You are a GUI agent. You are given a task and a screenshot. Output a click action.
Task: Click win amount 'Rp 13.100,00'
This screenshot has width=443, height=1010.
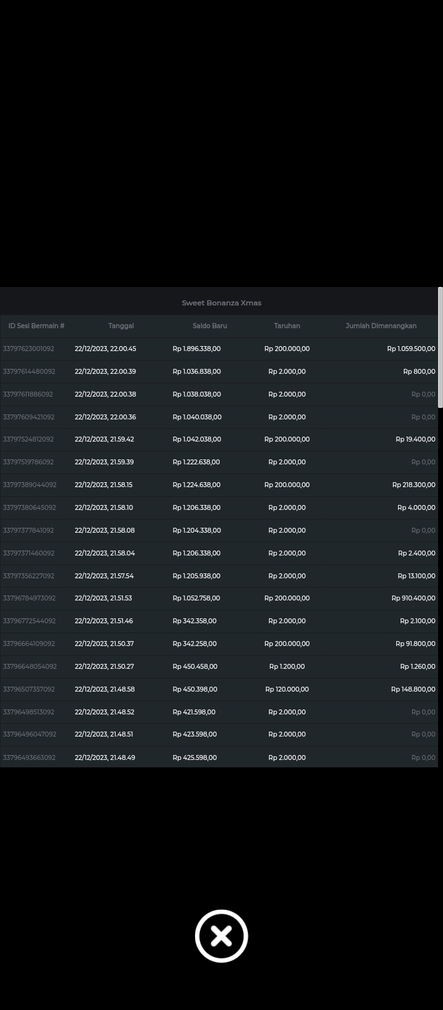tap(417, 576)
